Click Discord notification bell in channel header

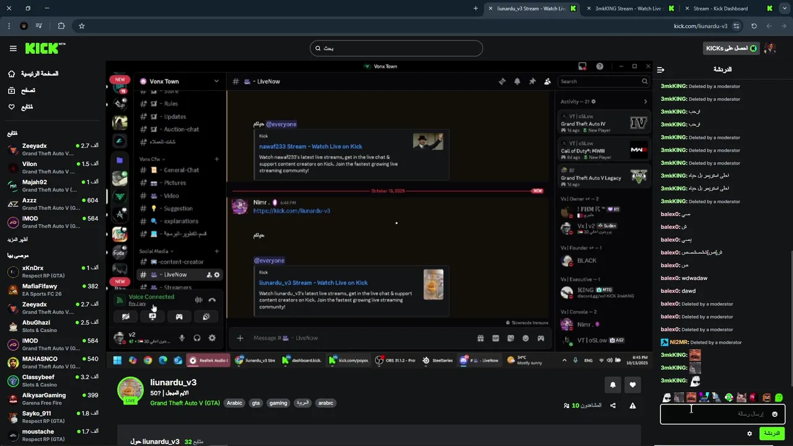517,81
